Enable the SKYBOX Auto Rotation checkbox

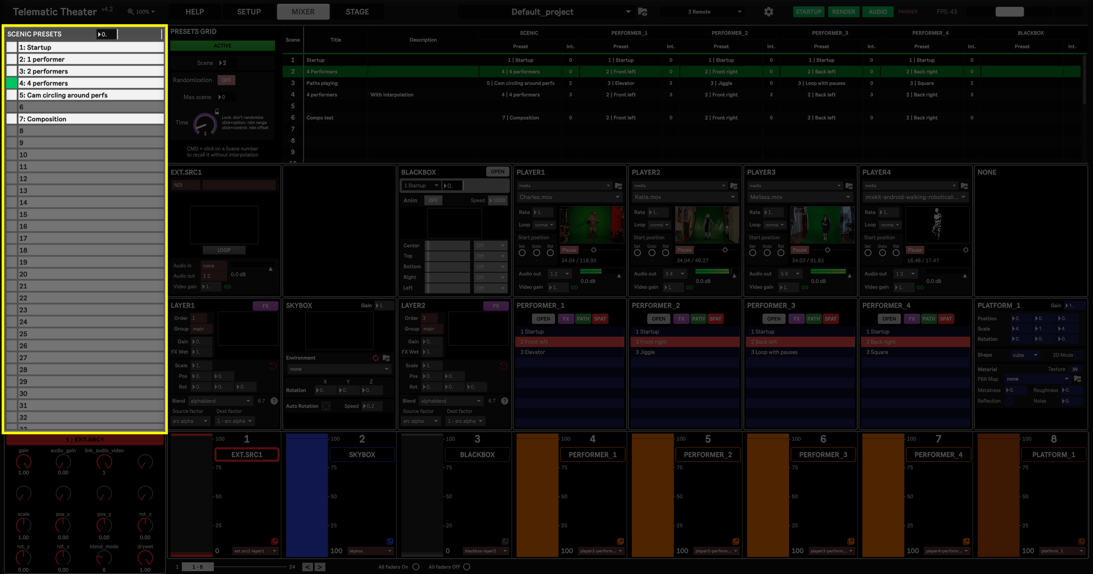[326, 406]
